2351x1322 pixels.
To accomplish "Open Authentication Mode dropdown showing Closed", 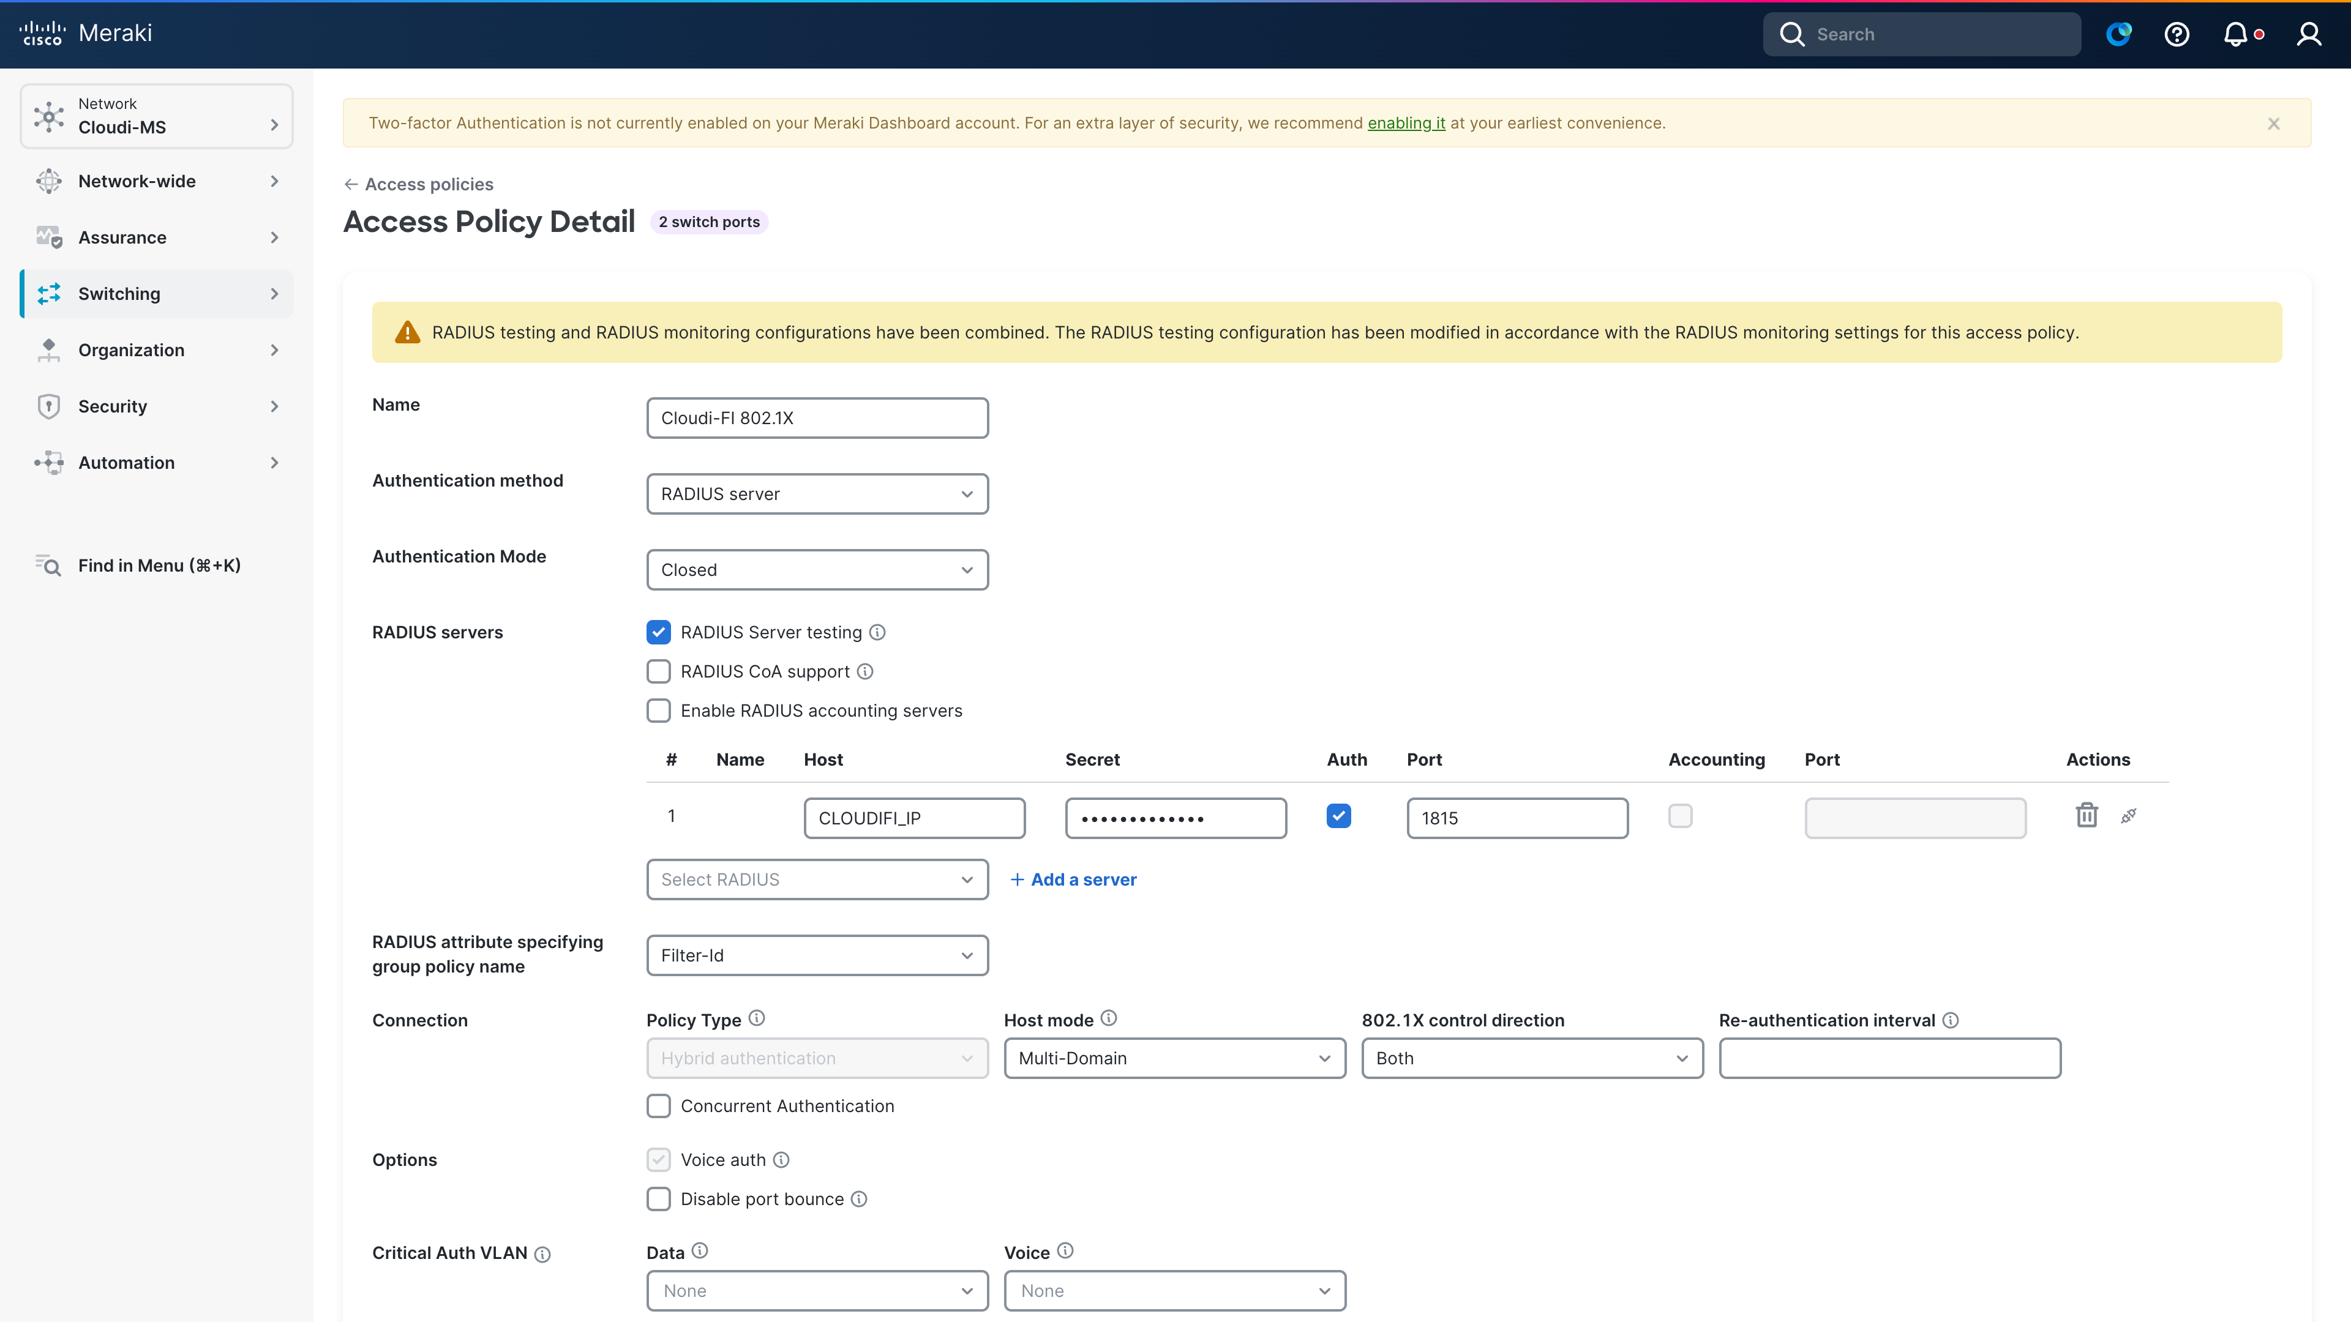I will (x=818, y=569).
